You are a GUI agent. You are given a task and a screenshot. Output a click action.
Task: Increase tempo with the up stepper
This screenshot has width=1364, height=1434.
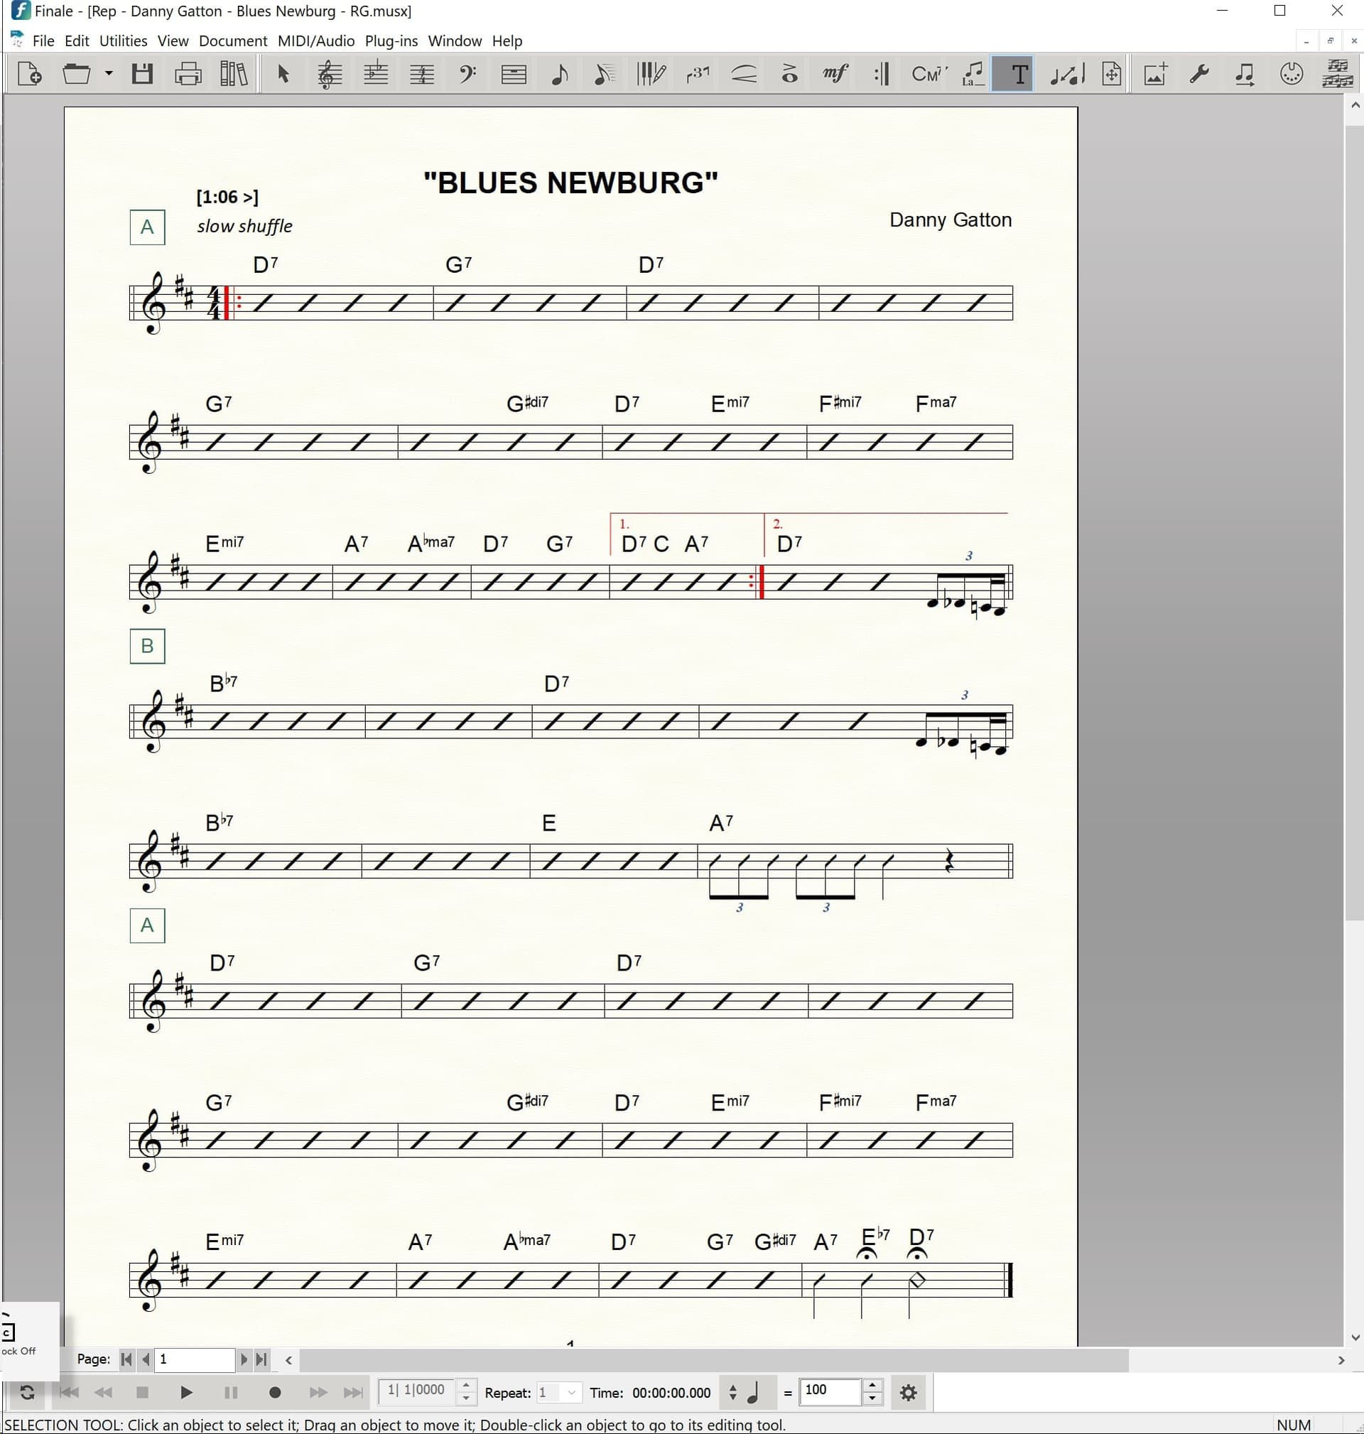(872, 1385)
